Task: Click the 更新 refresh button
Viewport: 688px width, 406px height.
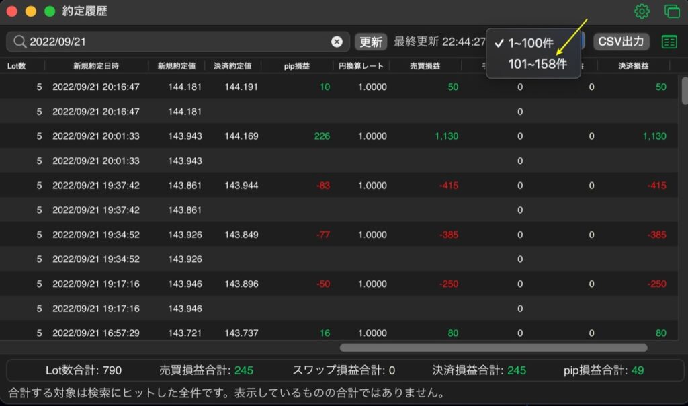Action: coord(371,42)
